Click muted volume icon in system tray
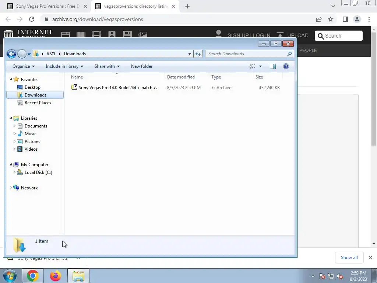Screen dimensions: 377x283 pos(340,276)
